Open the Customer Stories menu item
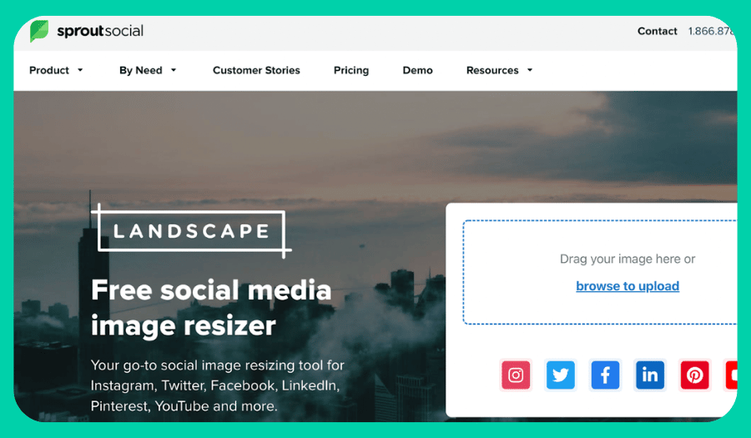 point(256,70)
